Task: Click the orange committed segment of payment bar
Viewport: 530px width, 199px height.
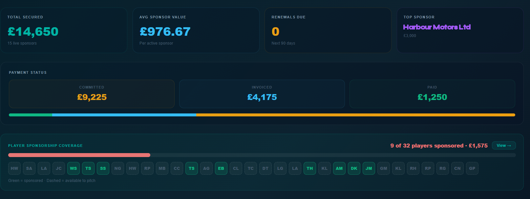Action: pos(356,115)
